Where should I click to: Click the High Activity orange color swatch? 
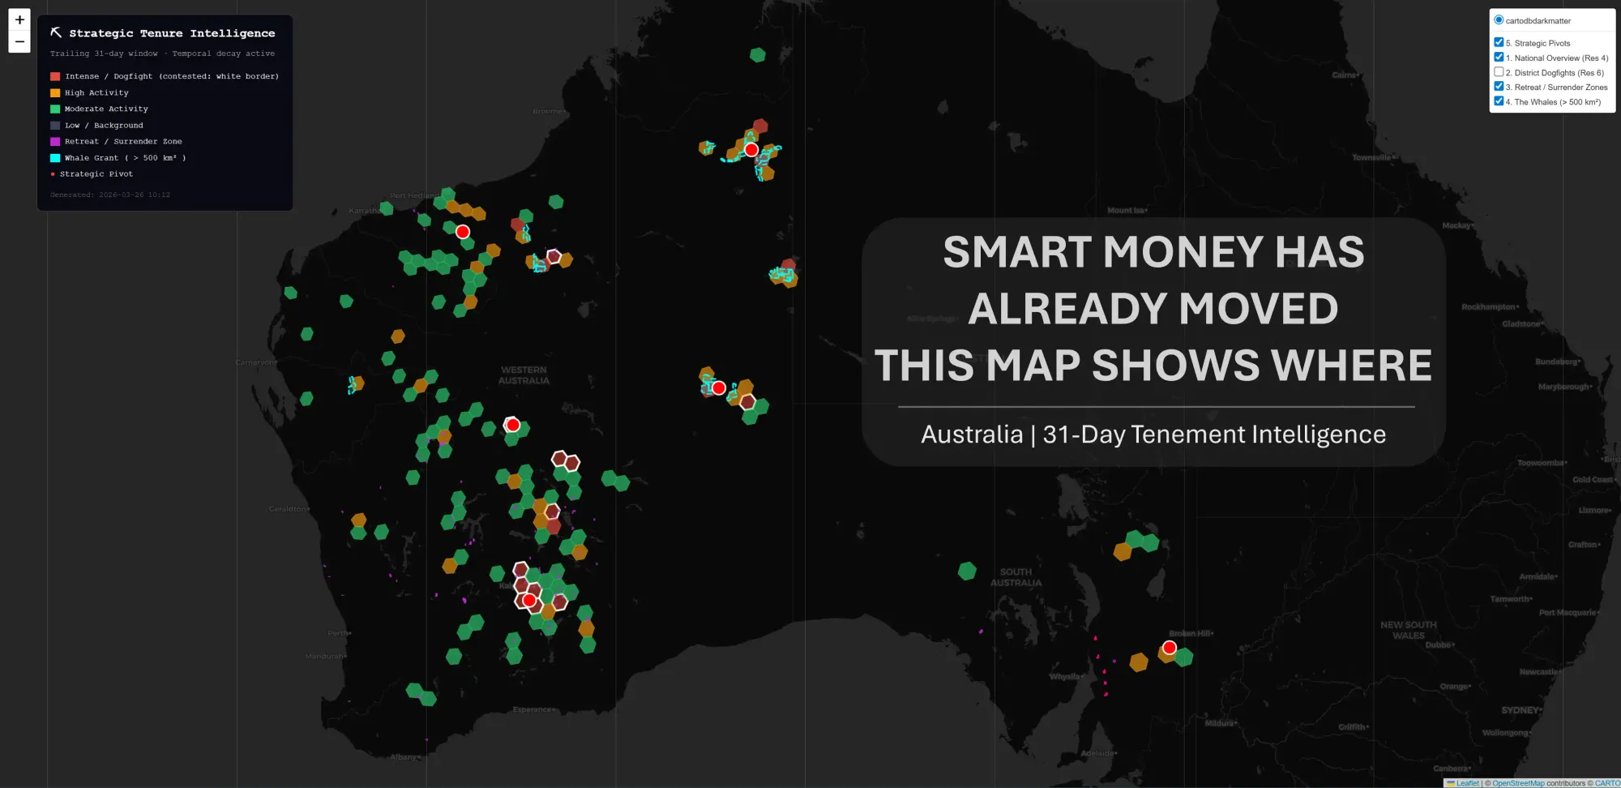[53, 92]
